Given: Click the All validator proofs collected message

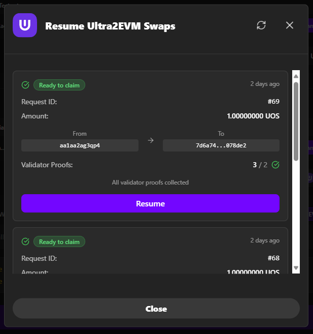Looking at the screenshot, I should [x=150, y=182].
